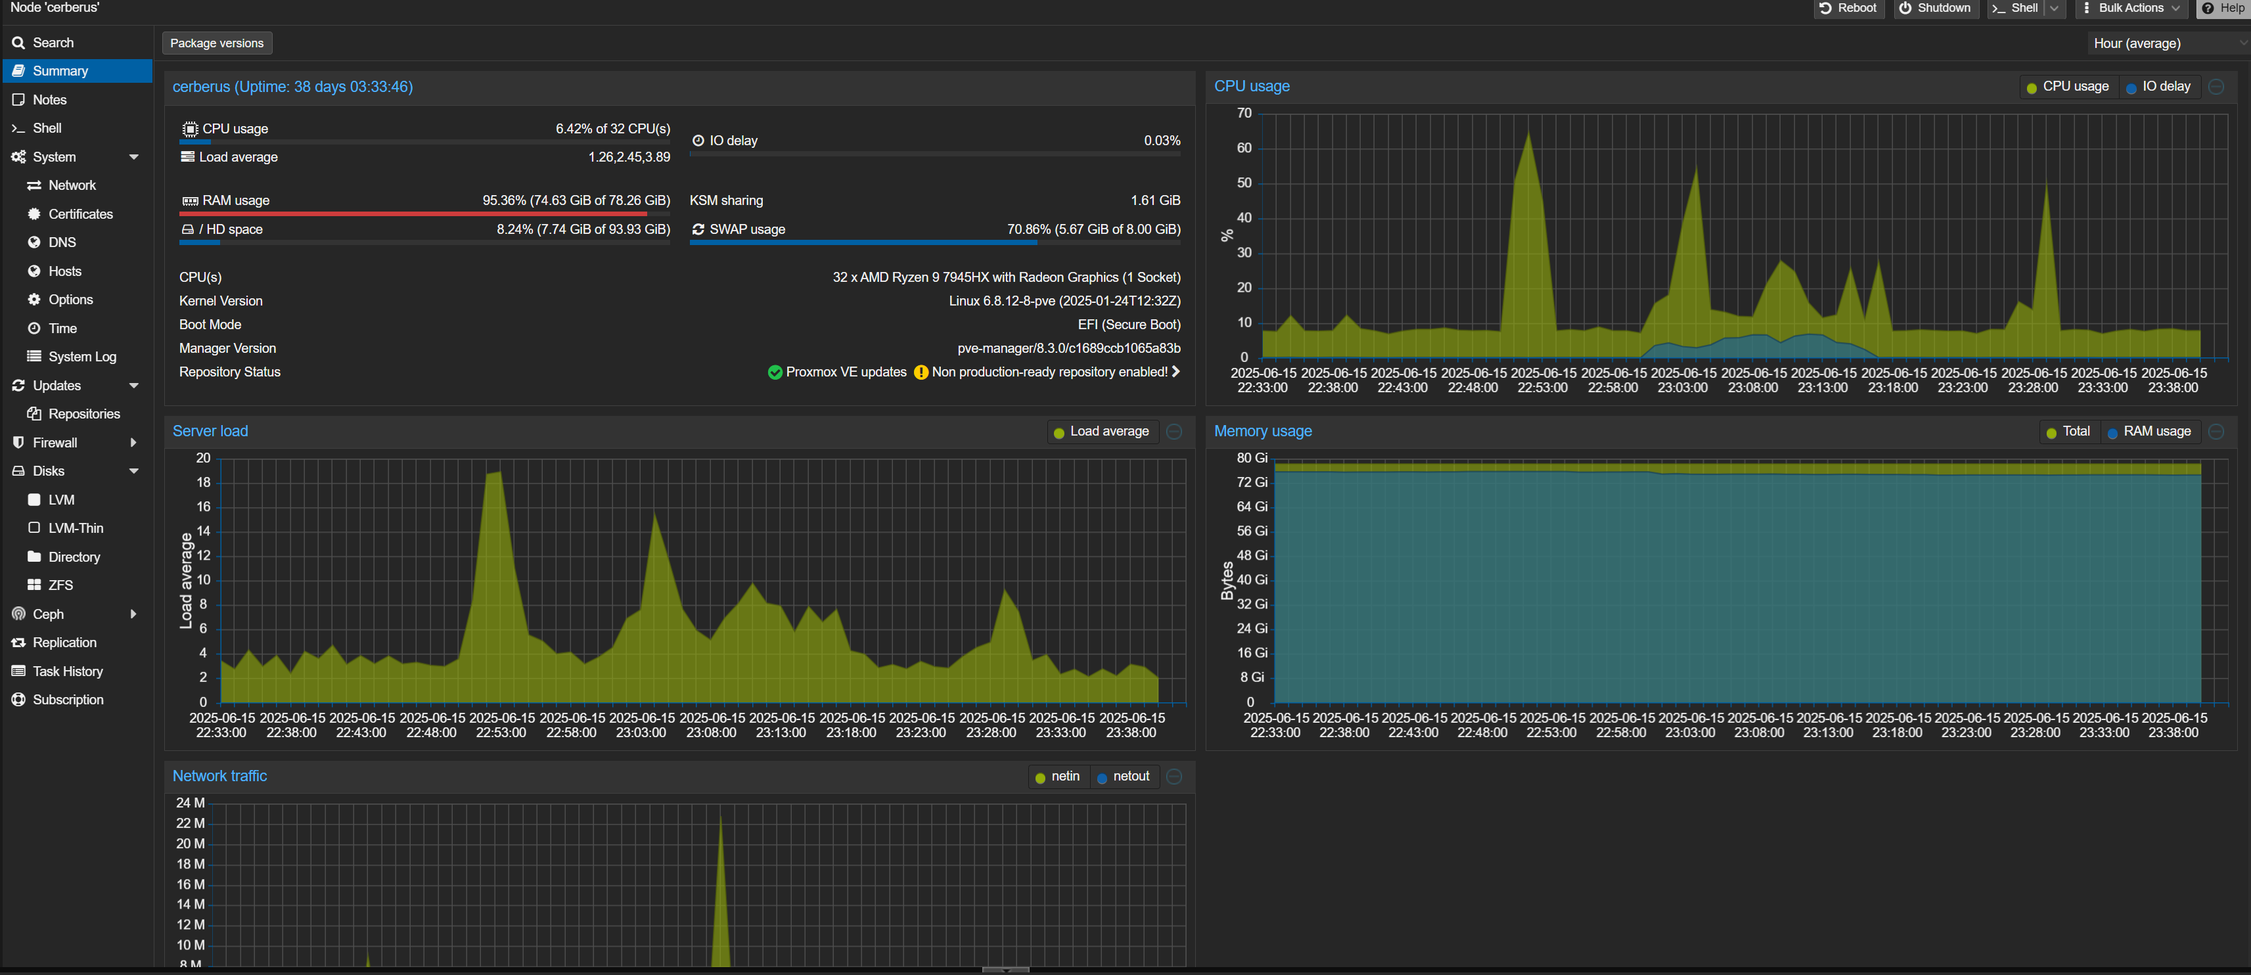Click undo zoom button on Server load chart

tap(1174, 432)
